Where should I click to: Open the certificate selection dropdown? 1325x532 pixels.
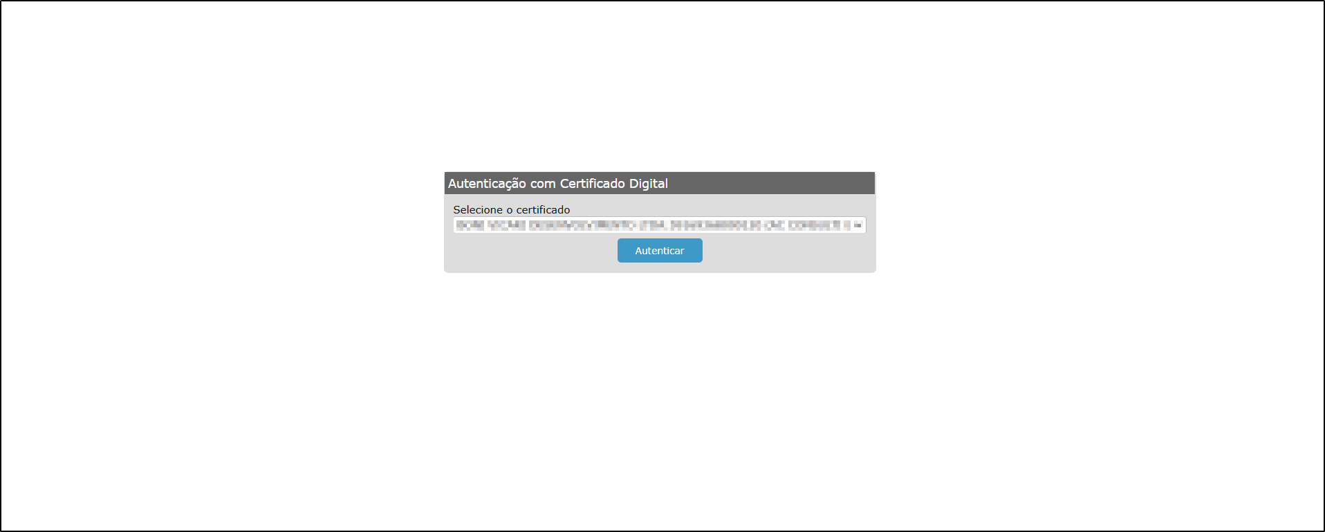click(x=660, y=225)
